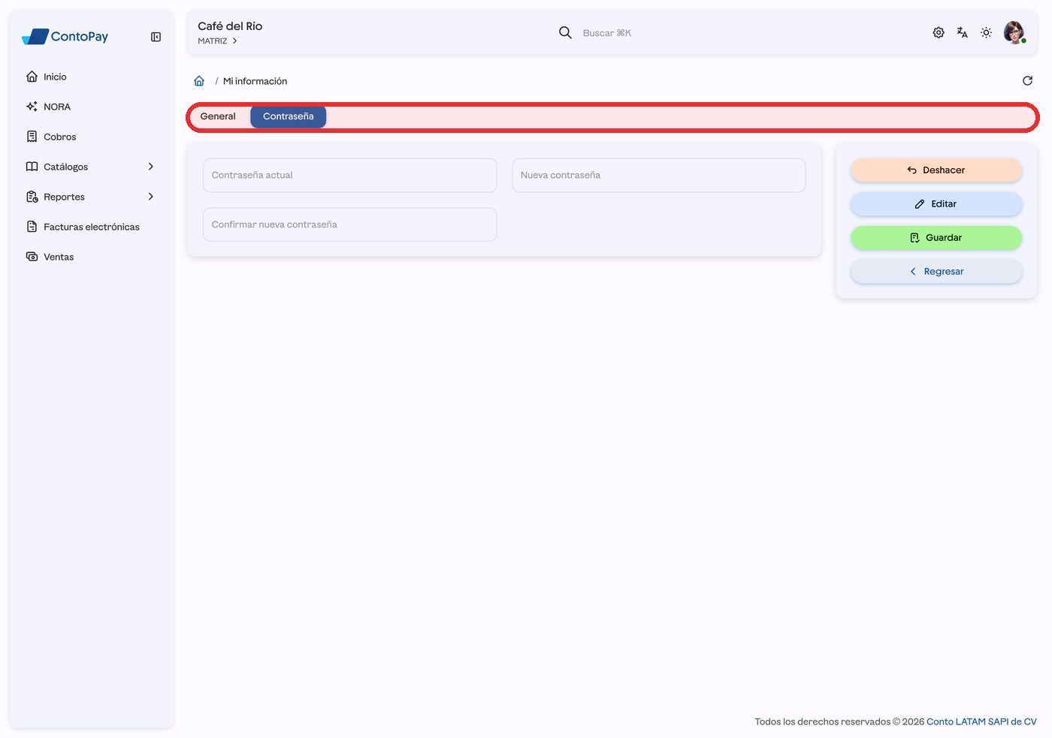The width and height of the screenshot is (1052, 738).
Task: Click the breadcrumb home icon
Action: (199, 81)
